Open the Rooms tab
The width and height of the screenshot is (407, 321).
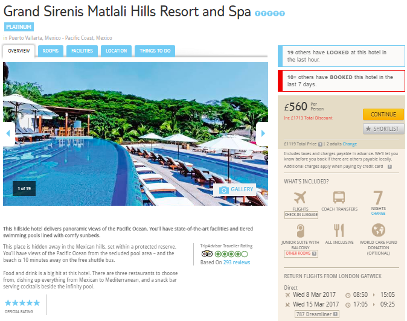point(51,51)
